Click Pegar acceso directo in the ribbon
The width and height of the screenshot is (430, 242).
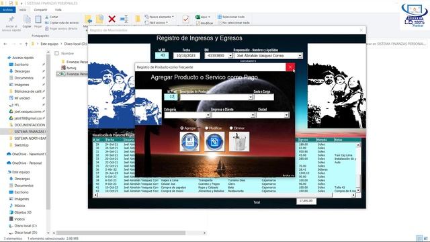pos(61,28)
